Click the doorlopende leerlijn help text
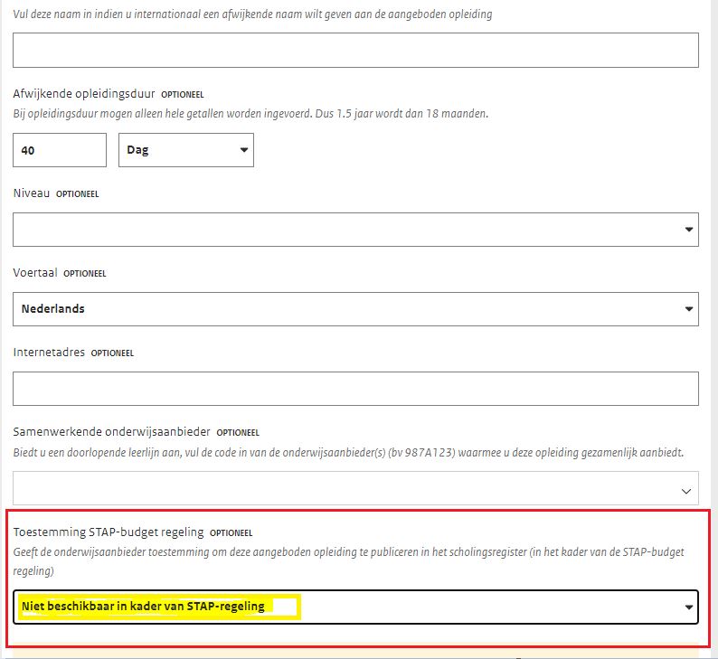This screenshot has width=718, height=659. [x=348, y=453]
